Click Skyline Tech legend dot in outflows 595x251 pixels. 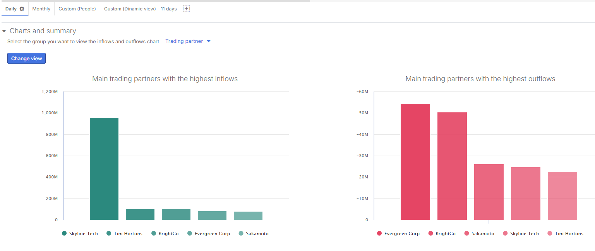coord(506,234)
